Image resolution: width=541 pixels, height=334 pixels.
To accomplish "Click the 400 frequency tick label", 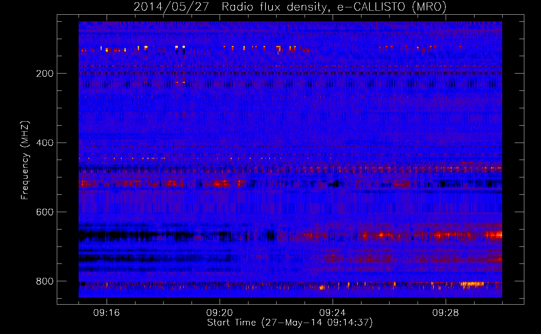I will pos(45,143).
